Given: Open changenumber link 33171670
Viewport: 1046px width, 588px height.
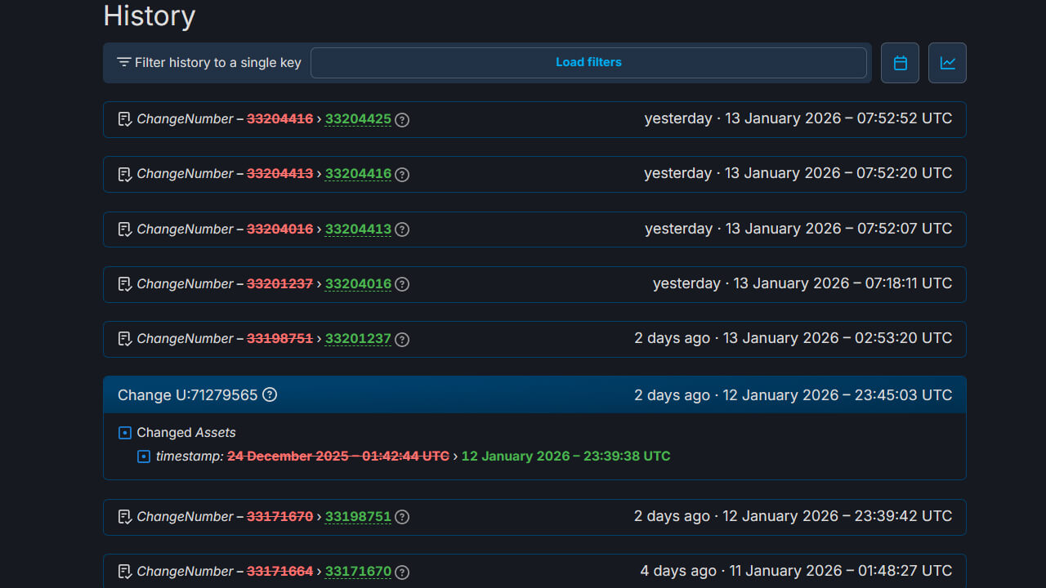Looking at the screenshot, I should click(x=358, y=572).
